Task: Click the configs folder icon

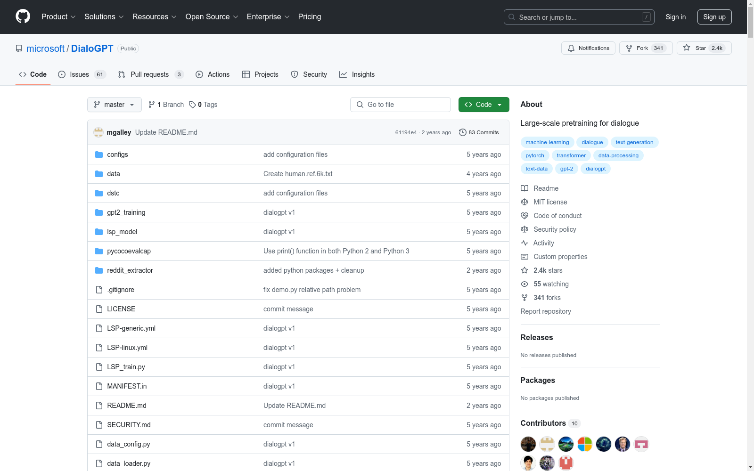Action: (99, 154)
